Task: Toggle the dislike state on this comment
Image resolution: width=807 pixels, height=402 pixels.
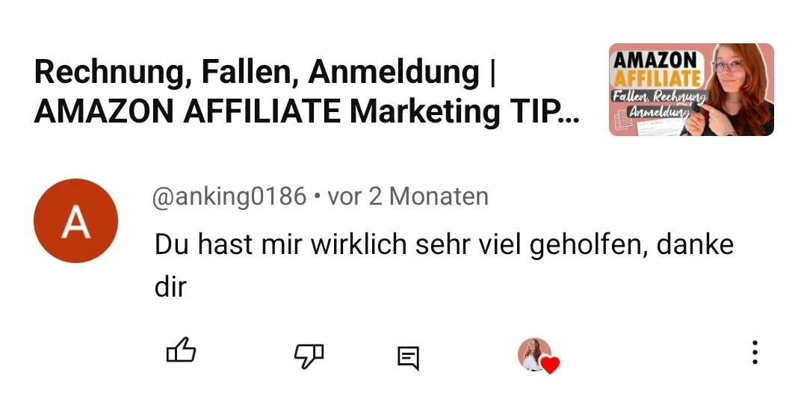Action: 309,355
